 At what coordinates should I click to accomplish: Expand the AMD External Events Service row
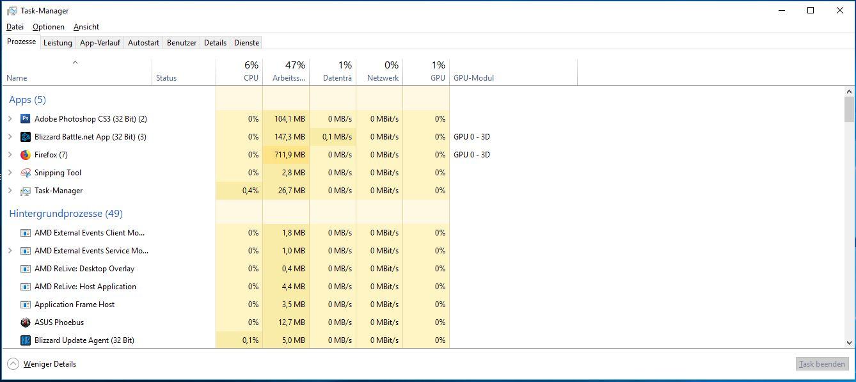click(10, 251)
